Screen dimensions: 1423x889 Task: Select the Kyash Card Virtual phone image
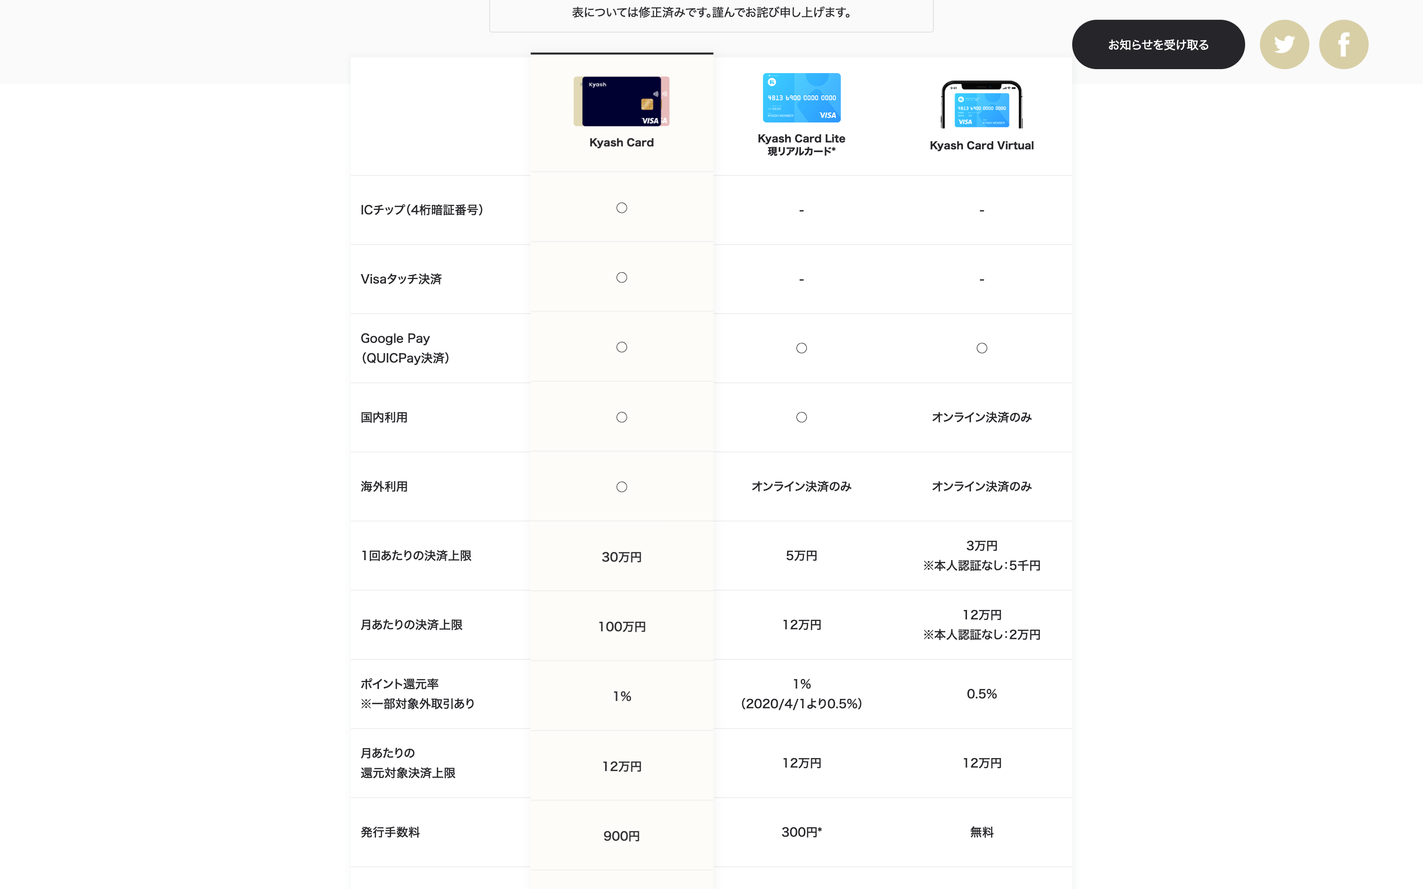click(x=981, y=104)
